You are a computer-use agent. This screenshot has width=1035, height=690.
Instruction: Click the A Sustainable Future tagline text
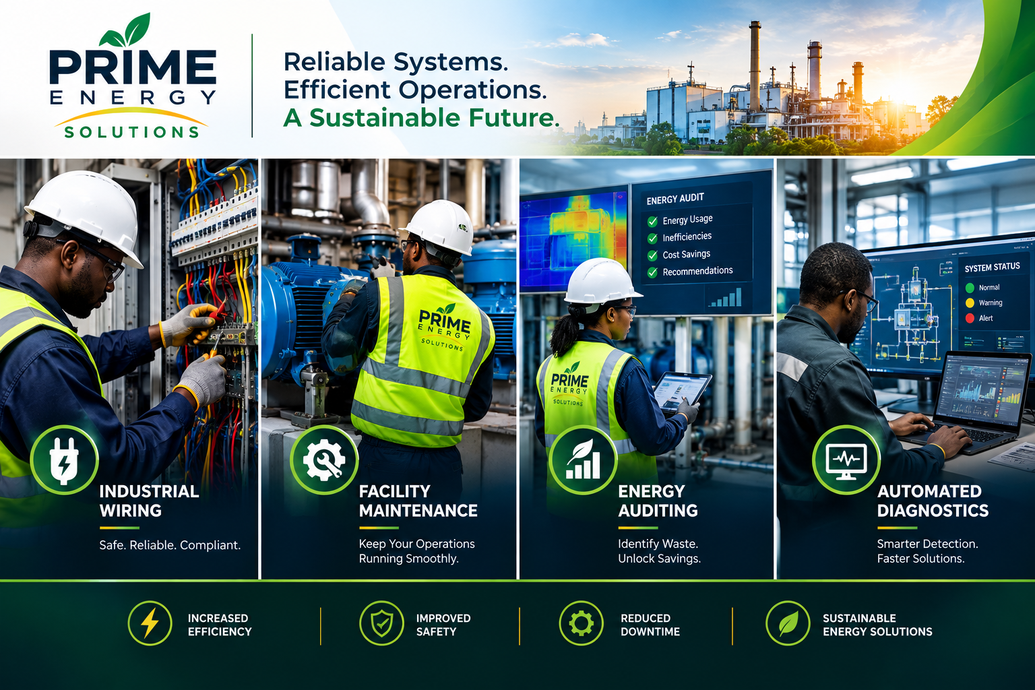tap(421, 118)
